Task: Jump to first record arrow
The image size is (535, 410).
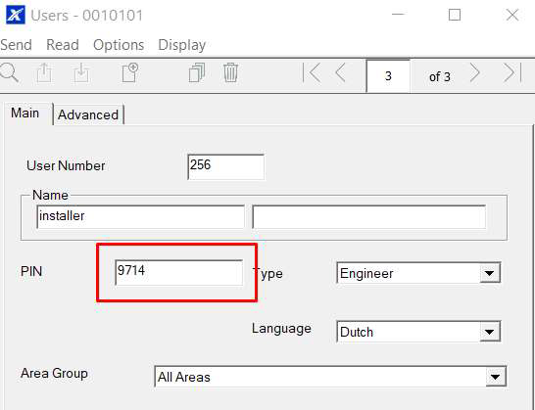Action: tap(312, 72)
